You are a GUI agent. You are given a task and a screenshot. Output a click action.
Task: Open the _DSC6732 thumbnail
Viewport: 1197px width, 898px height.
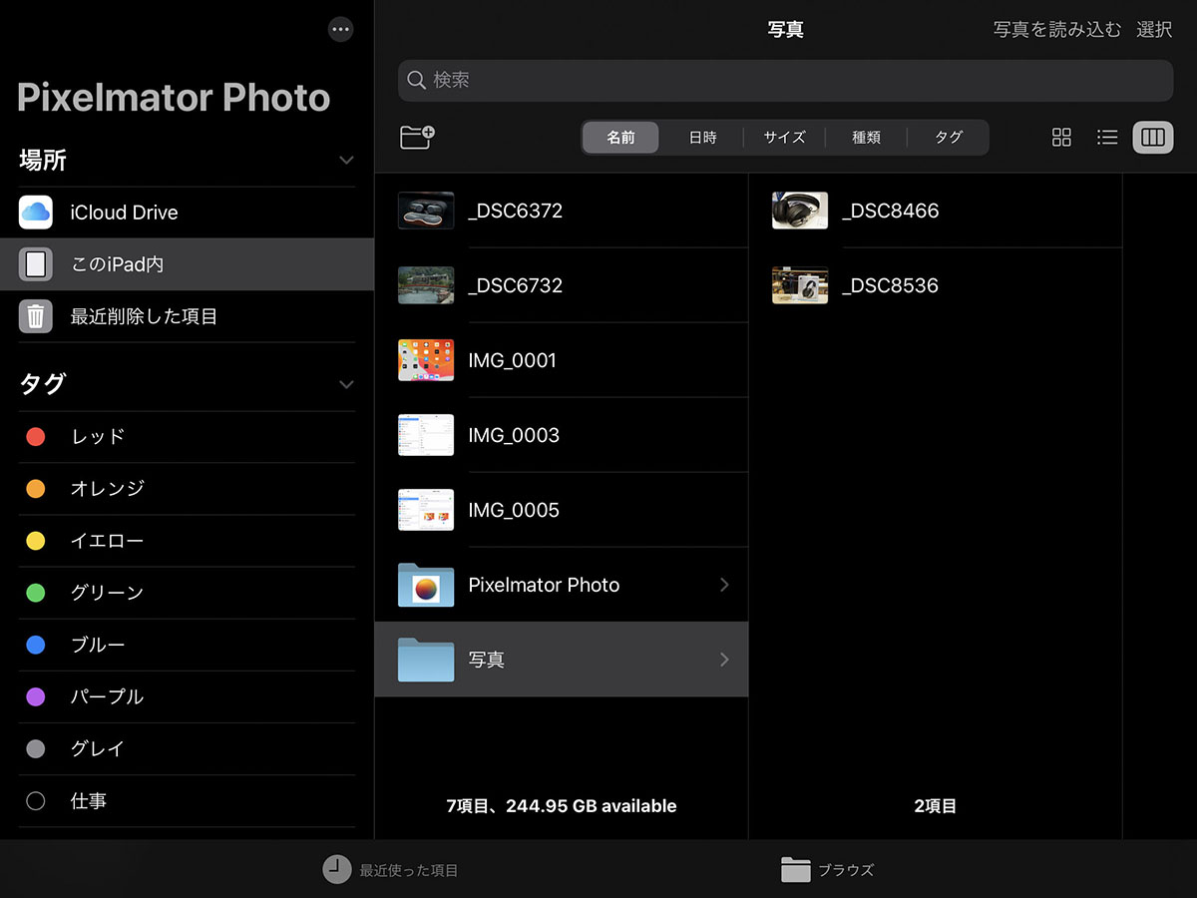[x=426, y=285]
